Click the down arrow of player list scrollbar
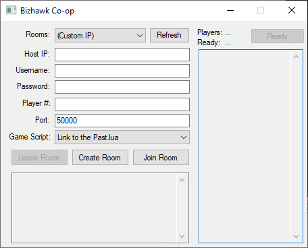Viewport: 308px width, 248px height. (x=296, y=236)
